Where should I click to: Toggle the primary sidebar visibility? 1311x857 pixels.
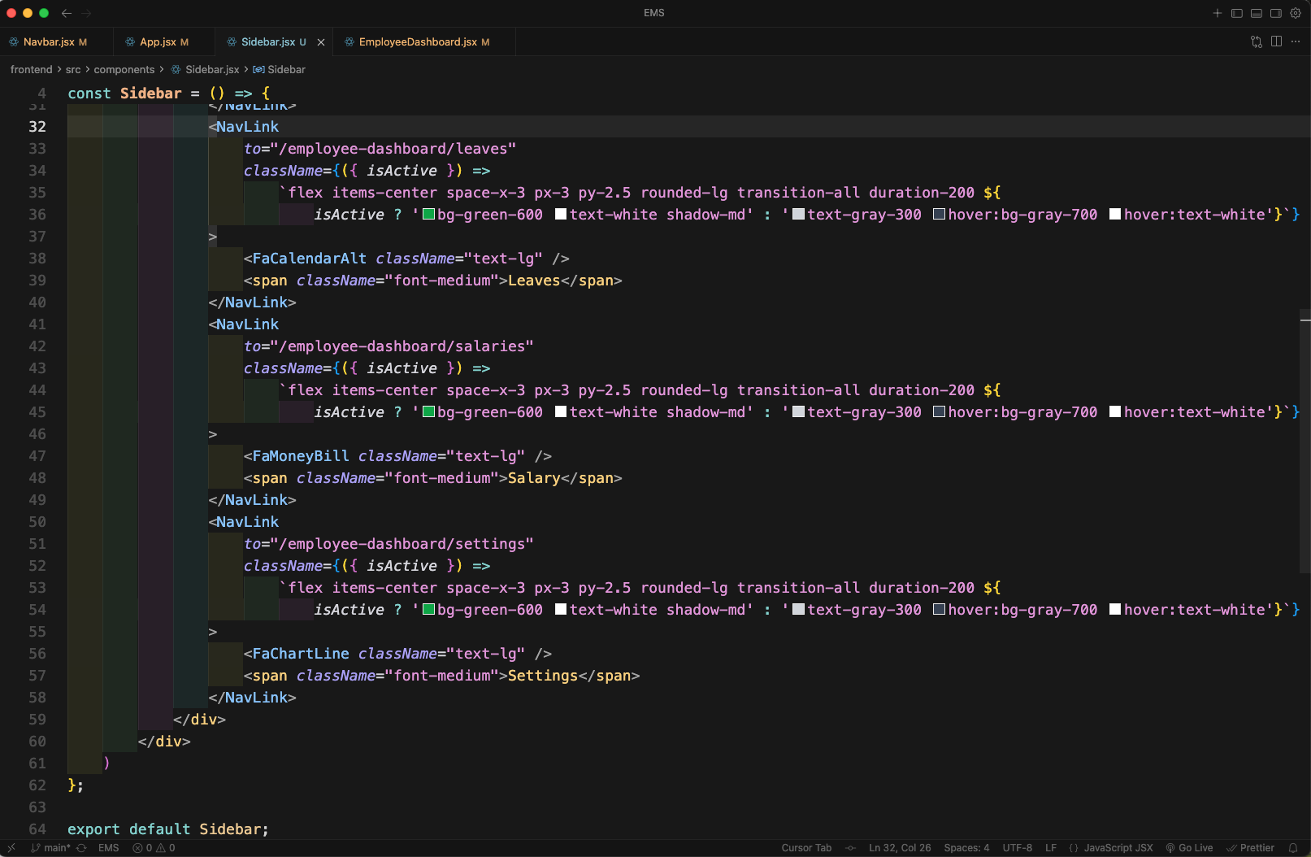[x=1236, y=13]
